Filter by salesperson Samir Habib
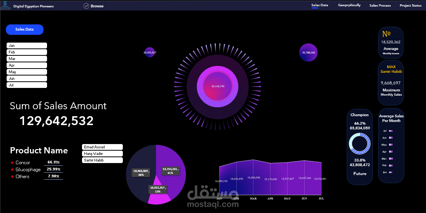 point(102,160)
